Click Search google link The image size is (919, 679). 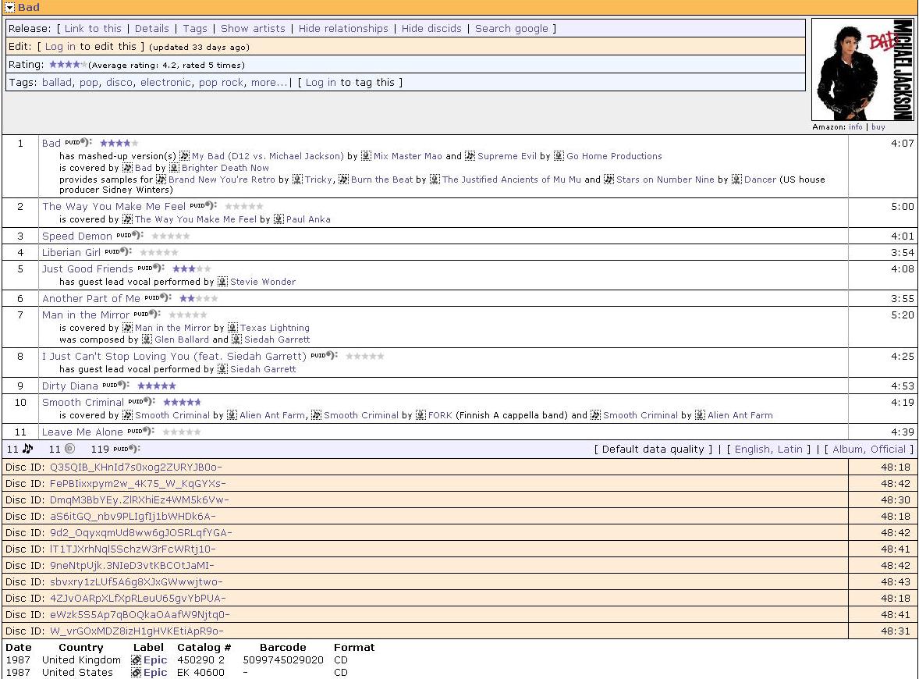coord(511,29)
